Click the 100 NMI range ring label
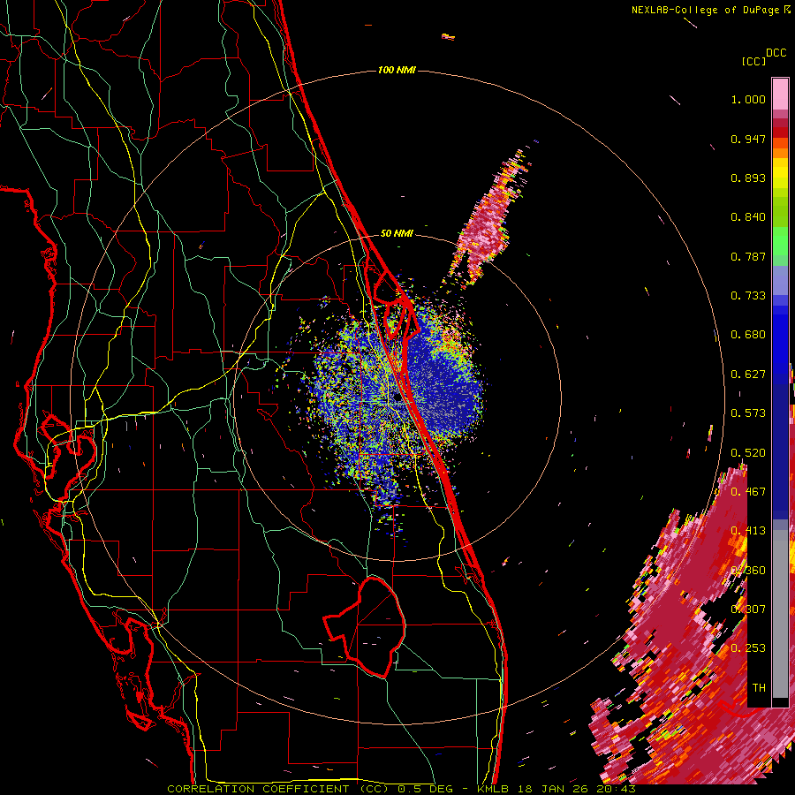The image size is (795, 795). [x=397, y=70]
